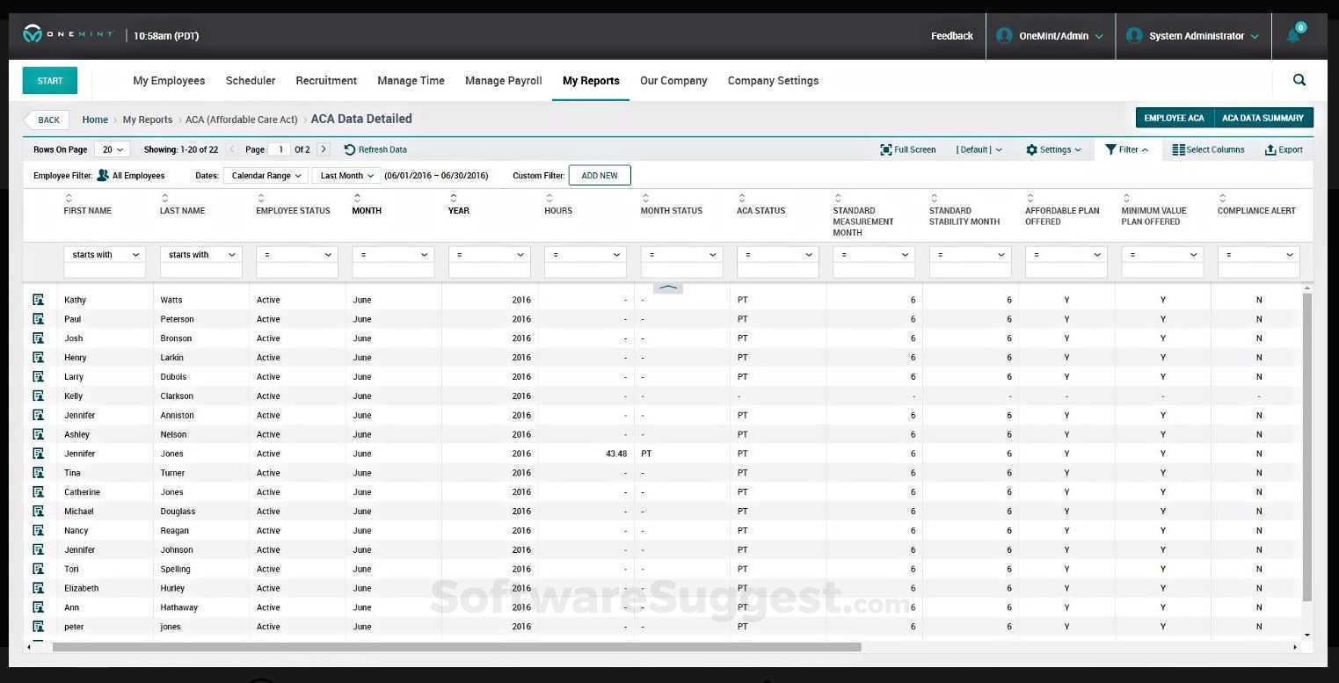
Task: Open the notifications bell
Action: (1293, 35)
